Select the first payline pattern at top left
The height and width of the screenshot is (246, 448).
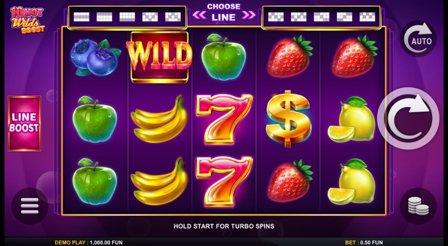coord(81,17)
